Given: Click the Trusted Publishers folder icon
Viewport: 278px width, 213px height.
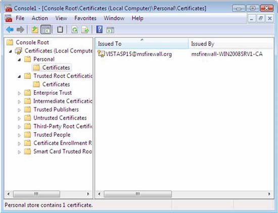Looking at the screenshot, I should tap(27, 110).
